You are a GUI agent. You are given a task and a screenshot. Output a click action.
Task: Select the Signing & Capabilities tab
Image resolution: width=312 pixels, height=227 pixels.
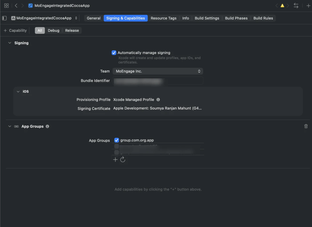tap(125, 18)
